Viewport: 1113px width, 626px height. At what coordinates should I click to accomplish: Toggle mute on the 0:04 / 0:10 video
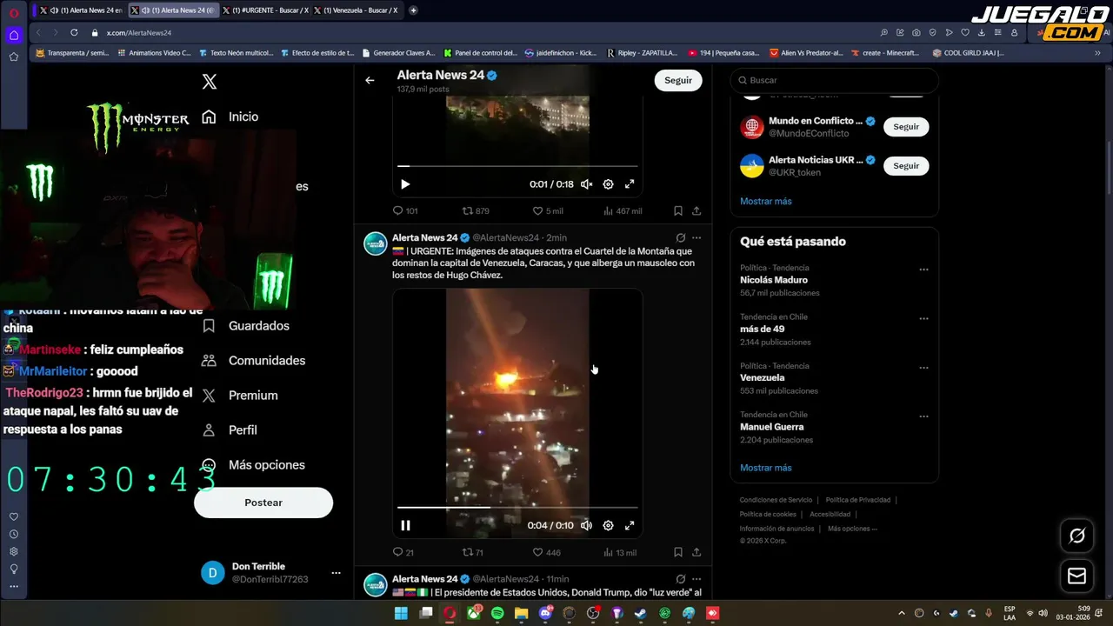[x=586, y=525]
